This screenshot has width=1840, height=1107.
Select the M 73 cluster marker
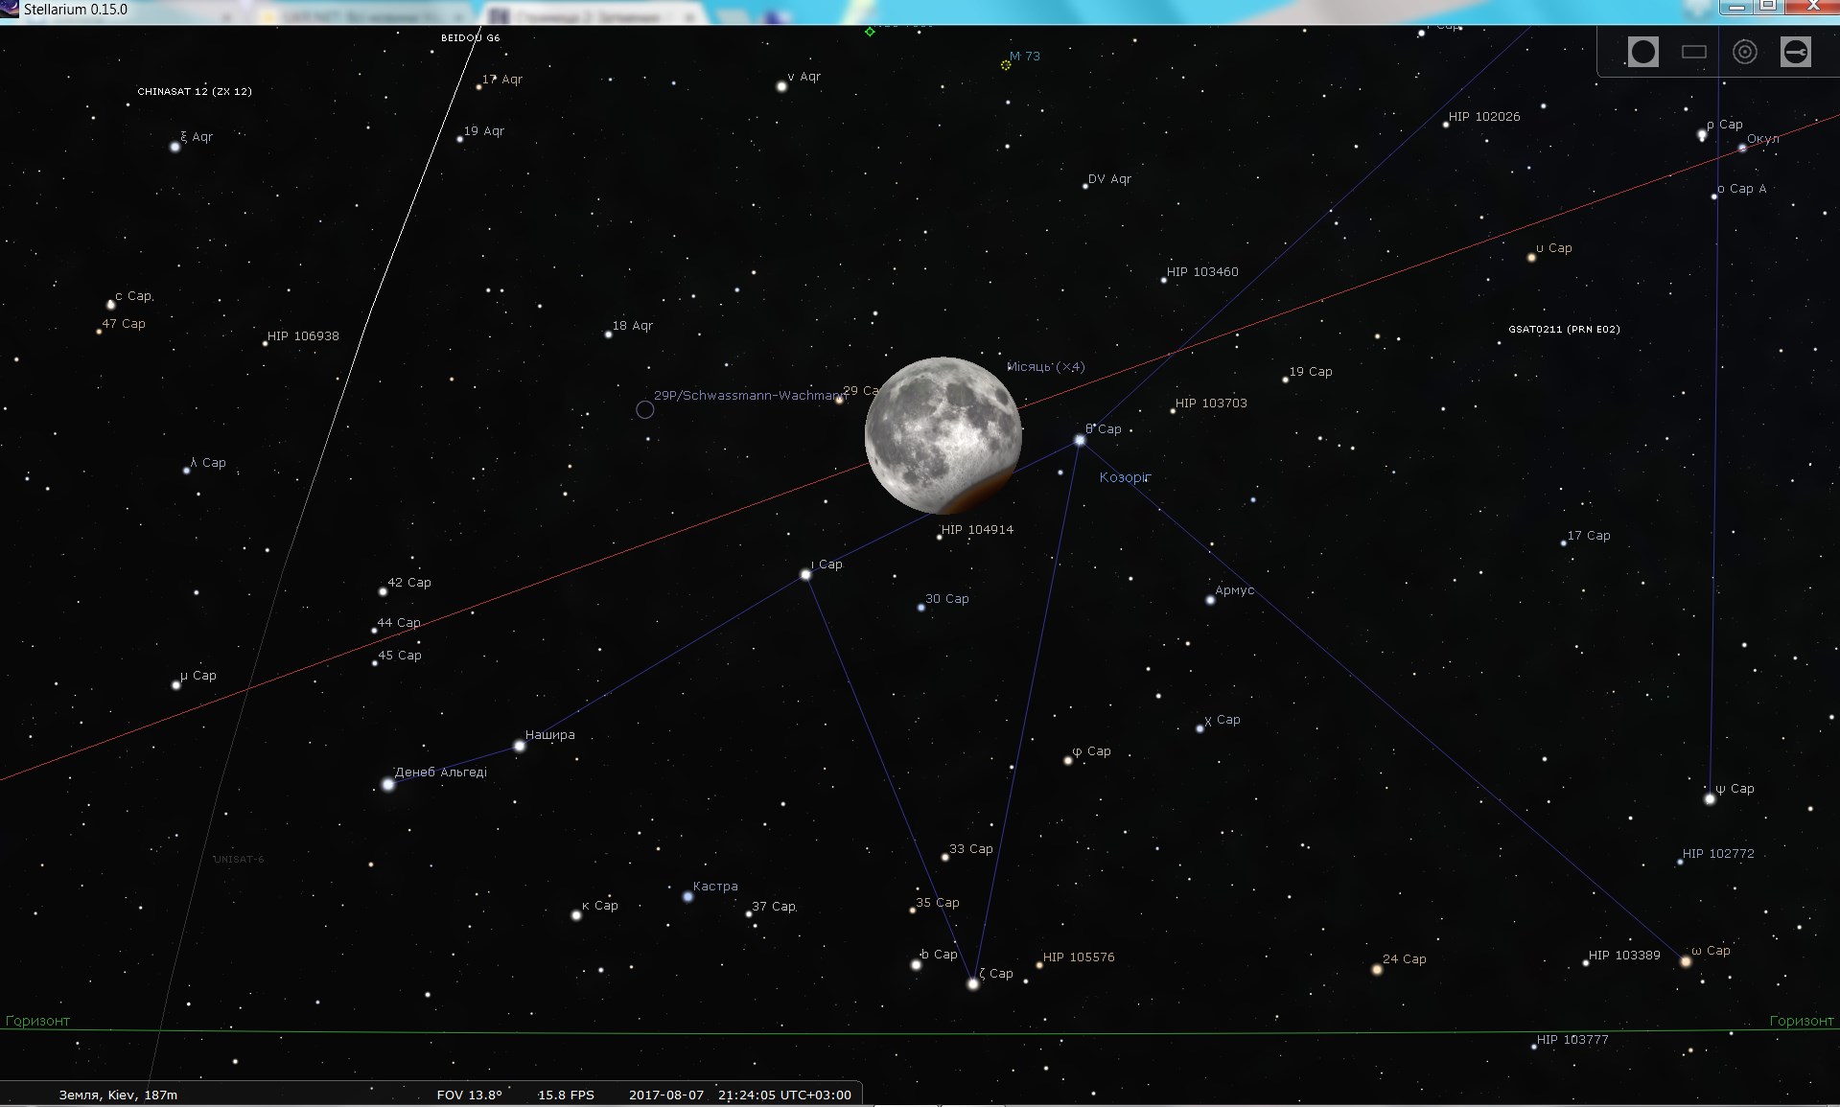tap(1006, 65)
